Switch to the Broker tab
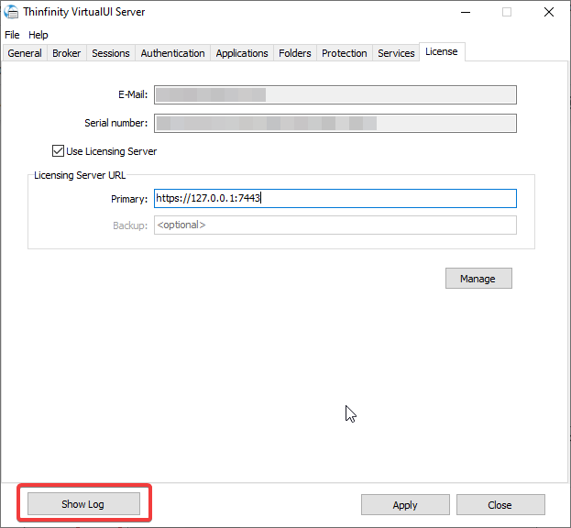The width and height of the screenshot is (571, 528). (67, 53)
